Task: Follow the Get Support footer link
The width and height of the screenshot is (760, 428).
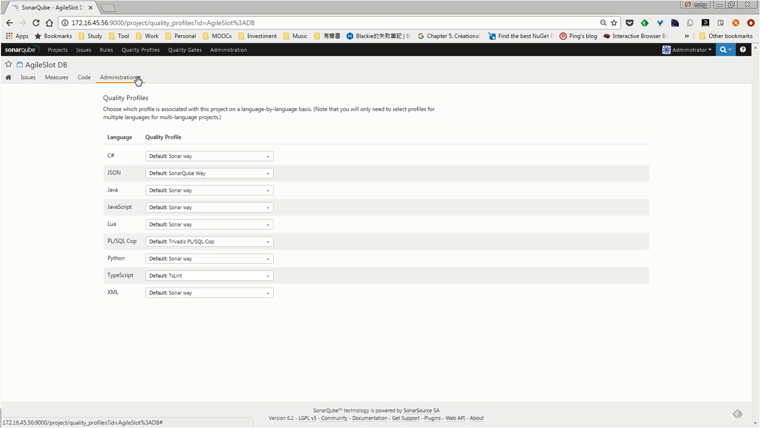Action: tap(406, 418)
